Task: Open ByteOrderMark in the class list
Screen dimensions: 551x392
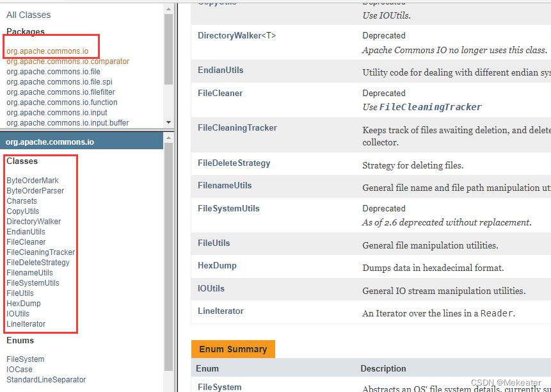Action: (x=33, y=181)
